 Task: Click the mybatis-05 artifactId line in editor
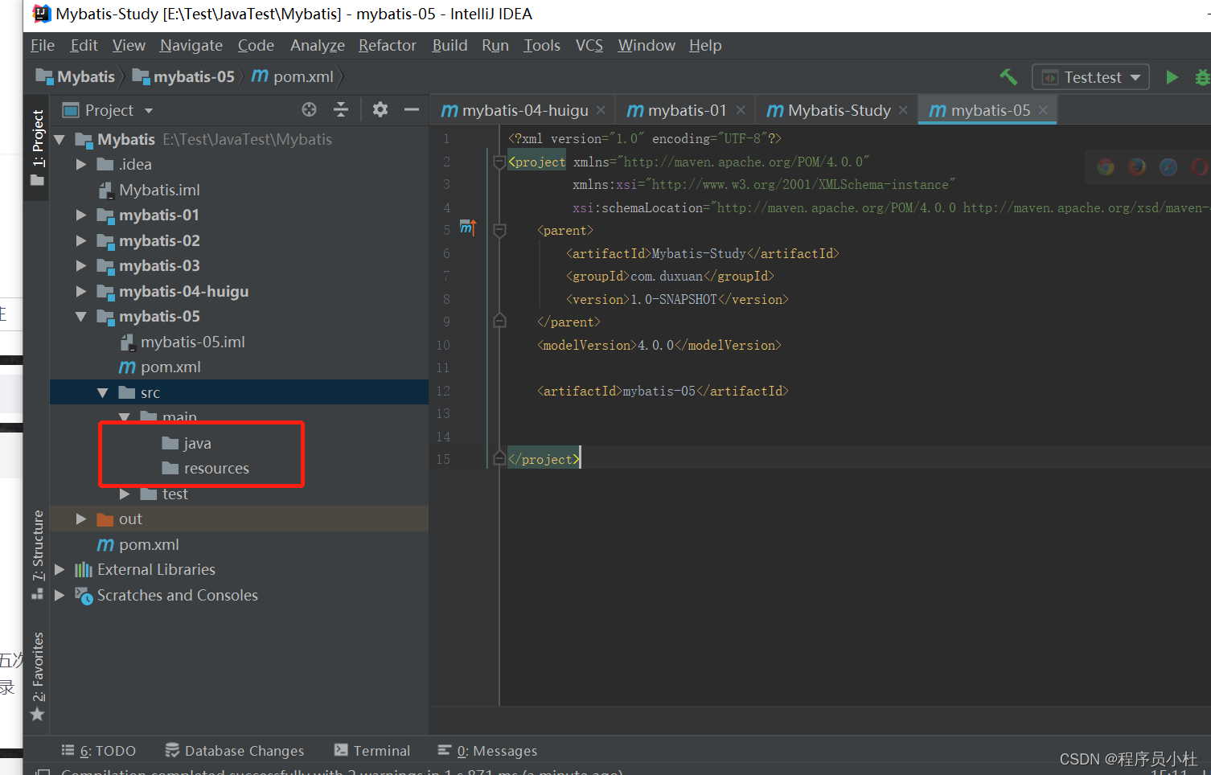pyautogui.click(x=663, y=391)
